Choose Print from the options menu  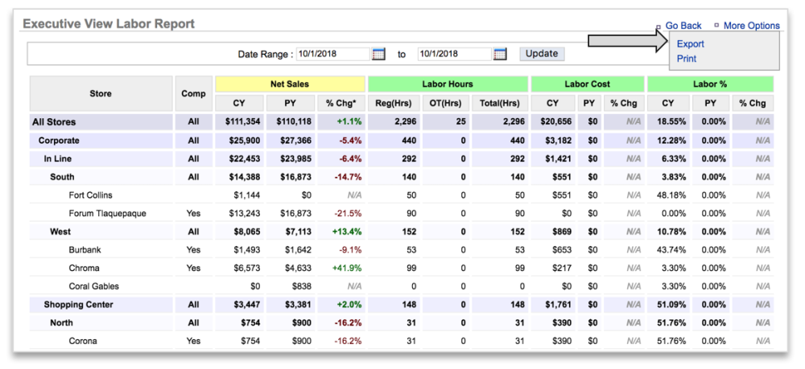click(x=687, y=59)
